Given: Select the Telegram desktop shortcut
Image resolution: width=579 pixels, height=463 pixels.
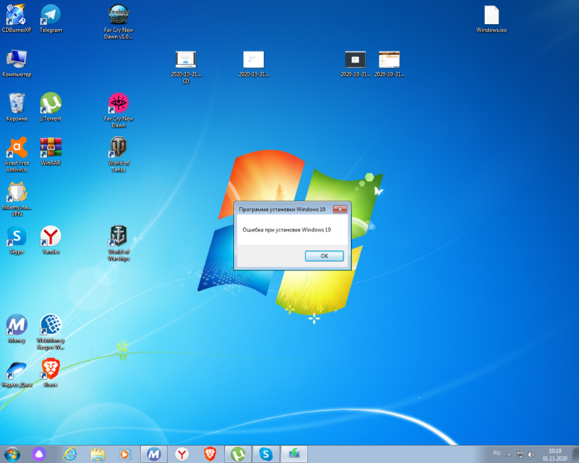Looking at the screenshot, I should pyautogui.click(x=51, y=19).
